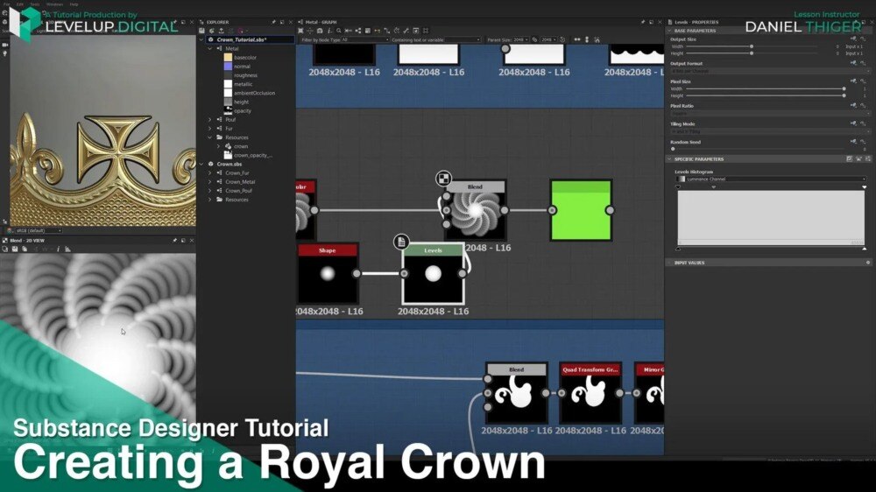Click the camera snapshot icon in graph toolbar
This screenshot has width=876, height=492.
click(320, 31)
